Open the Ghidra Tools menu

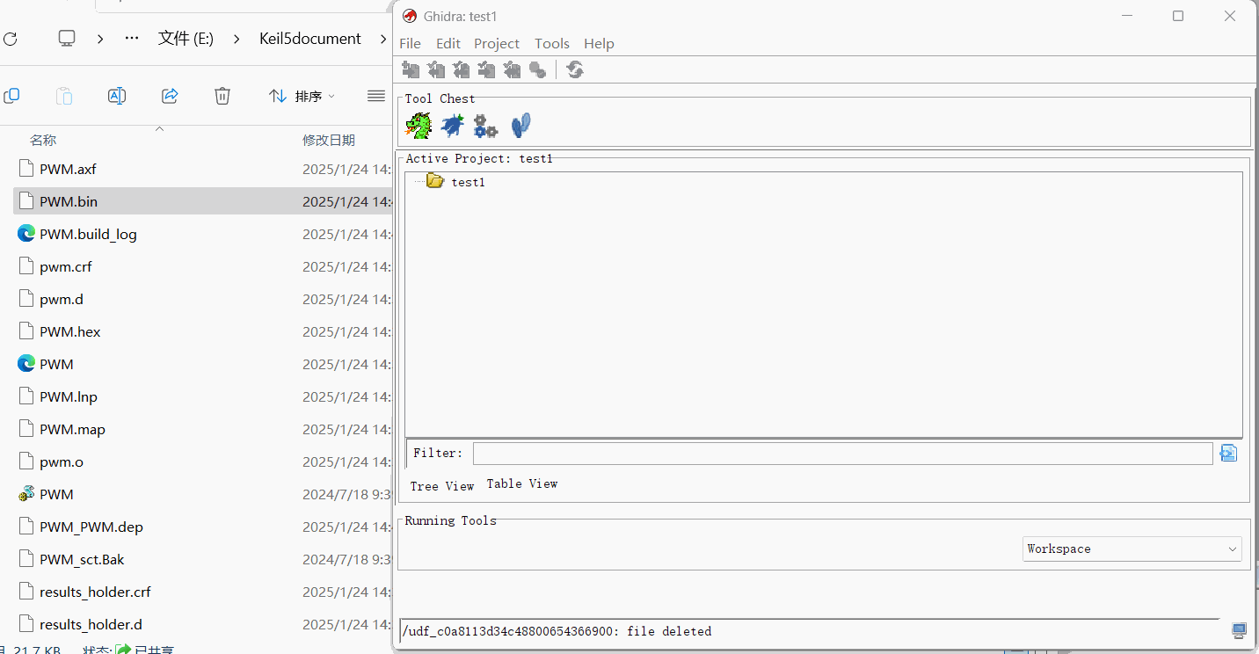[552, 43]
